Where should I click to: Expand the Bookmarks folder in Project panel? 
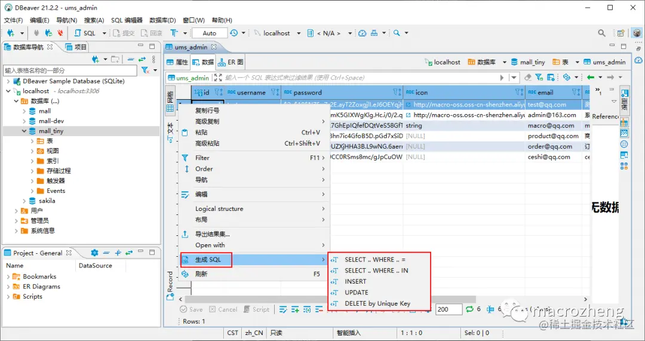(x=8, y=277)
